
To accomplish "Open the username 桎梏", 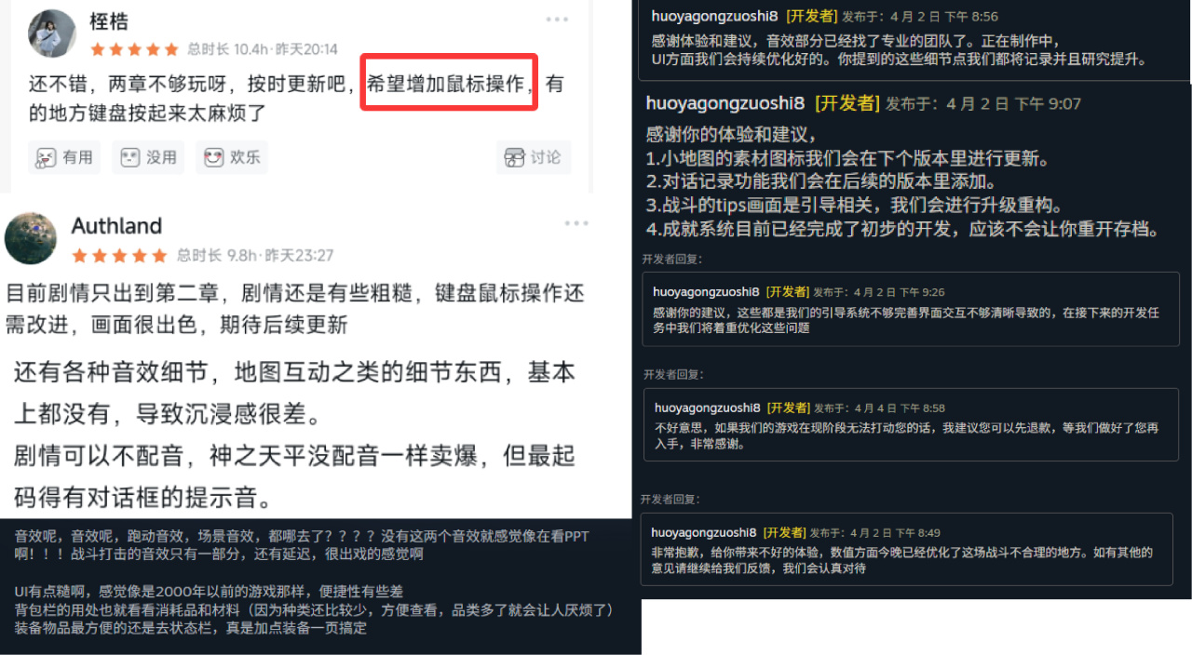I will [x=109, y=20].
